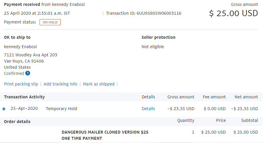The width and height of the screenshot is (267, 143).
Task: Click the Confirmed address help question-mark icon
Action: coord(28,73)
